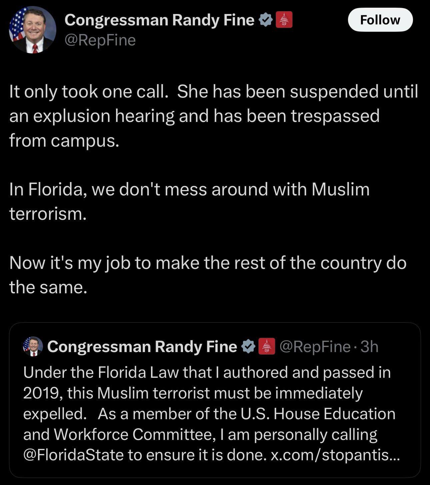Follow Congressman Randy Fine's account
This screenshot has width=430, height=485.
pyautogui.click(x=380, y=20)
